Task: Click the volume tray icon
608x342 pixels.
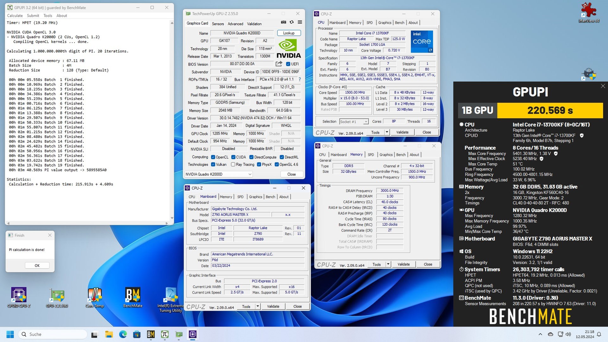Action: 568,334
